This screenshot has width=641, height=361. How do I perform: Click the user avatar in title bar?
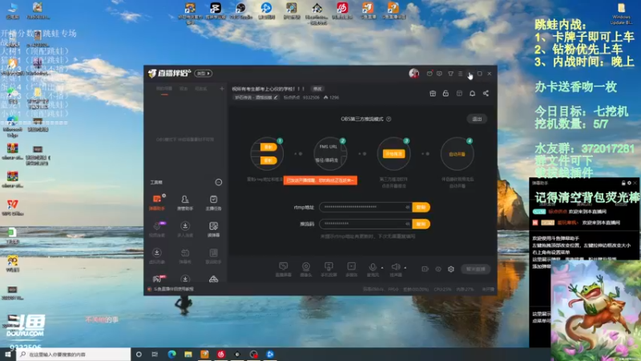413,73
